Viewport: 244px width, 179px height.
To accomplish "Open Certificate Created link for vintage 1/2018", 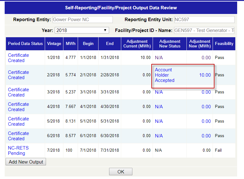I will coord(18,58).
